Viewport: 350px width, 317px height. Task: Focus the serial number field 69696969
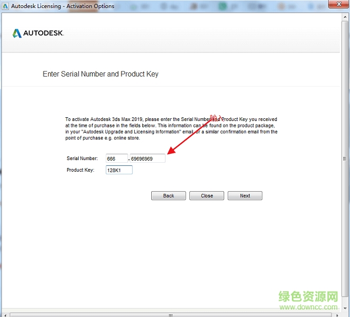148,158
